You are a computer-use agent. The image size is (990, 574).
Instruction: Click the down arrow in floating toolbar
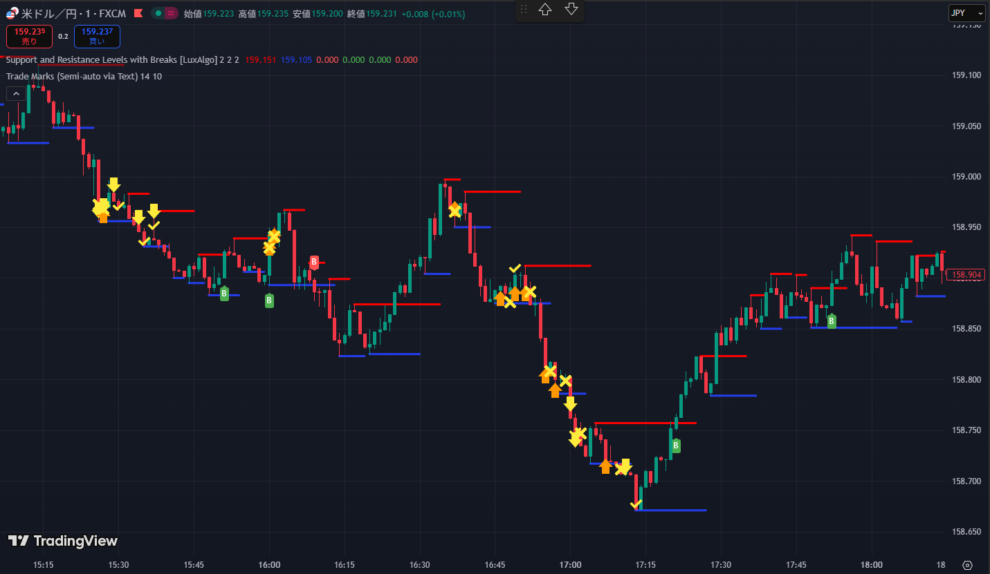(x=571, y=9)
